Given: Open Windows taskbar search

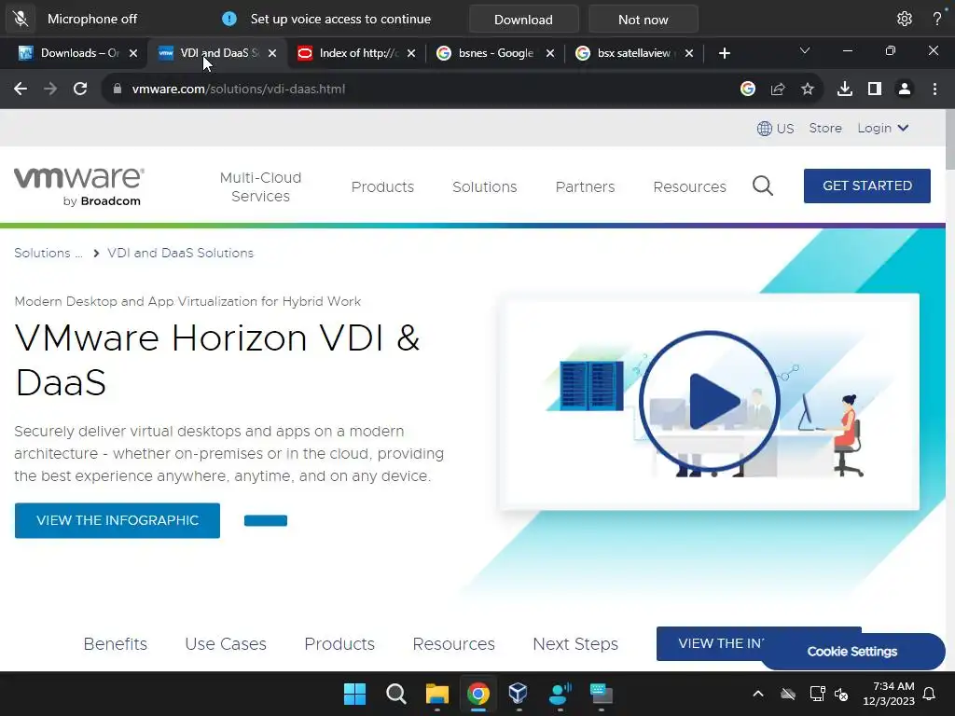Looking at the screenshot, I should point(395,694).
